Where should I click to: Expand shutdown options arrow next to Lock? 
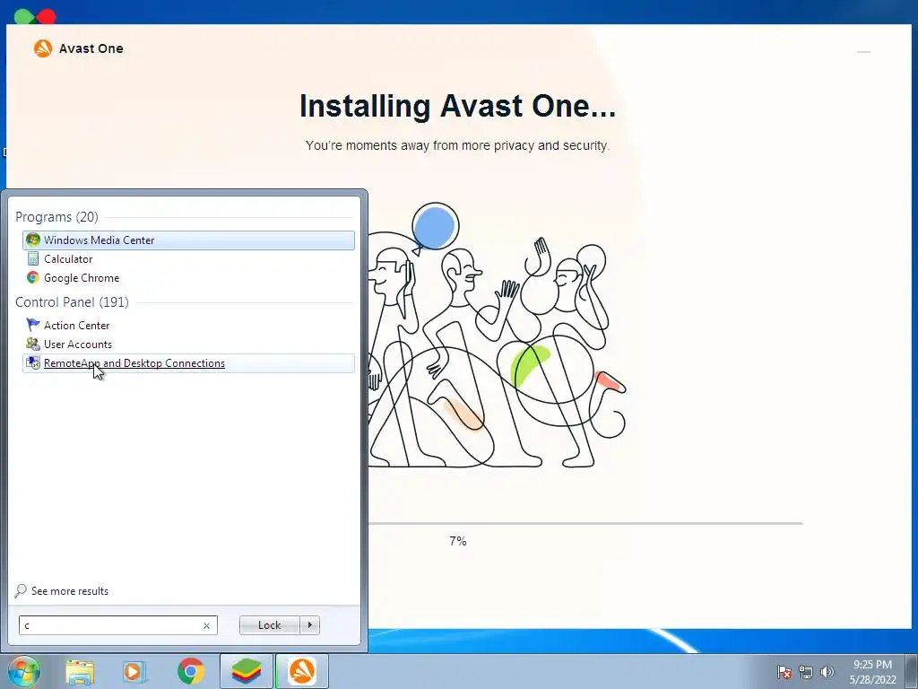click(x=309, y=625)
